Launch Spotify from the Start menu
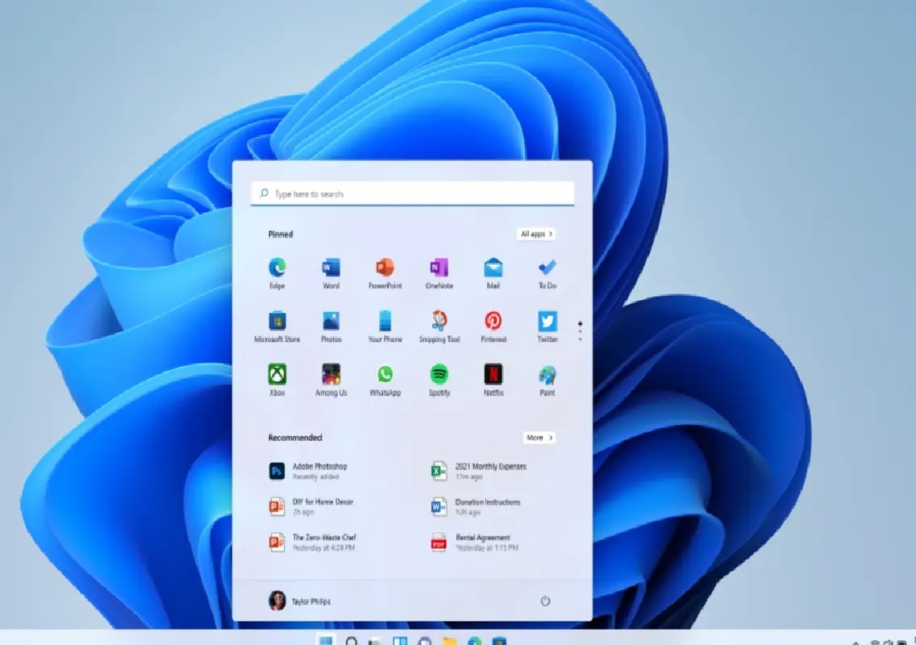 439,380
